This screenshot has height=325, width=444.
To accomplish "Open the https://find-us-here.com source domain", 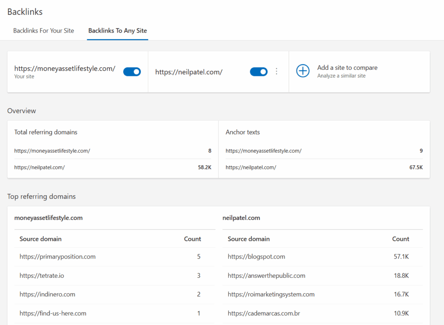I will pyautogui.click(x=52, y=313).
